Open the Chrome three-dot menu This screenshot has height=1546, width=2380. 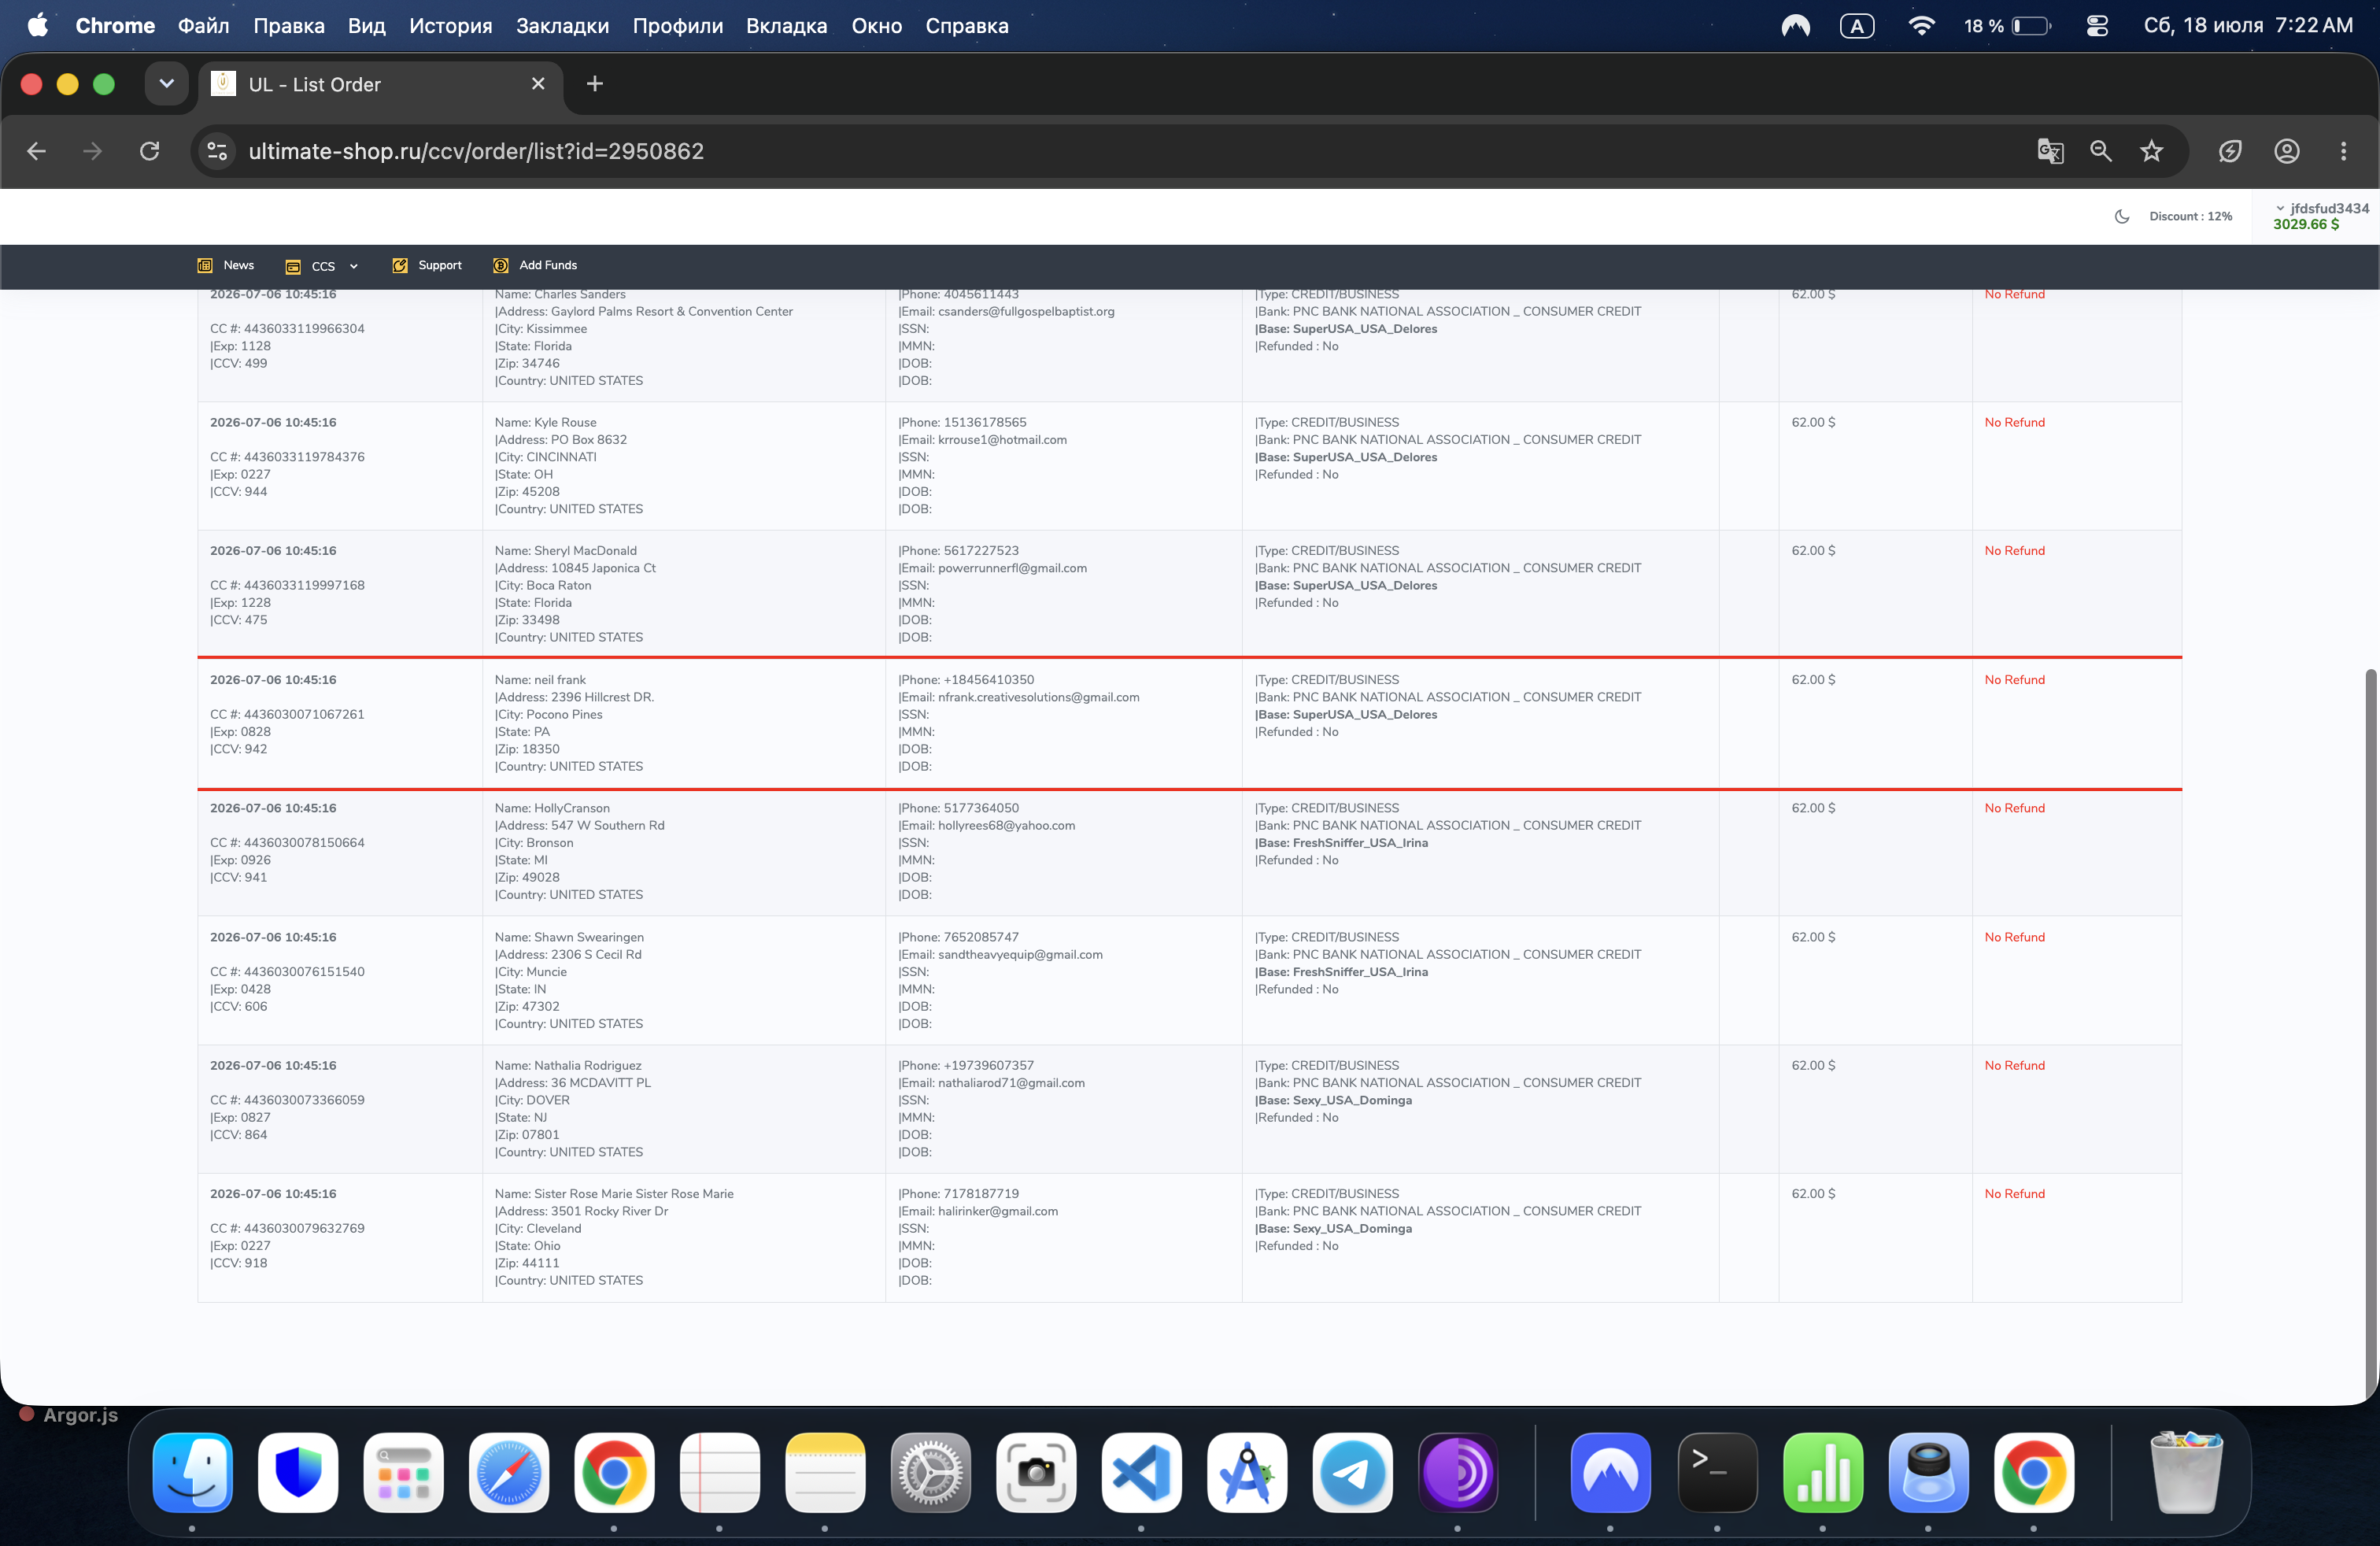[2344, 151]
